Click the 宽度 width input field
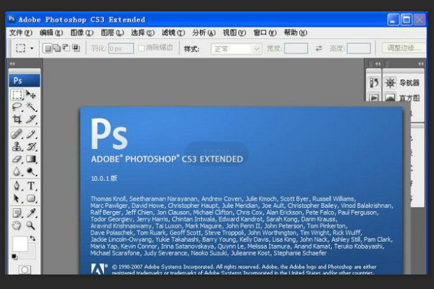The height and width of the screenshot is (289, 434). 296,48
